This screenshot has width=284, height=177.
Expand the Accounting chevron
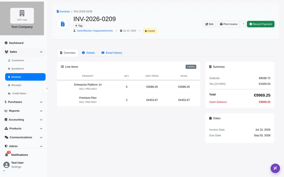click(x=41, y=120)
